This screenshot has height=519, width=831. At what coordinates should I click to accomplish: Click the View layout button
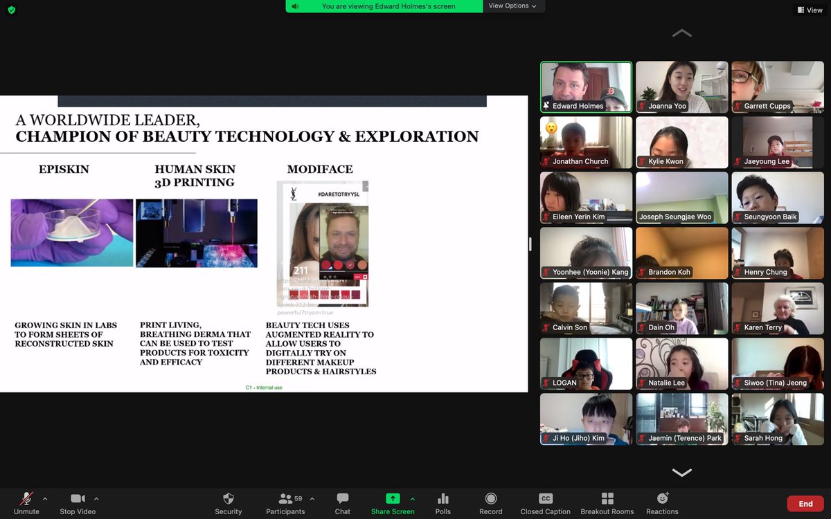pos(809,10)
